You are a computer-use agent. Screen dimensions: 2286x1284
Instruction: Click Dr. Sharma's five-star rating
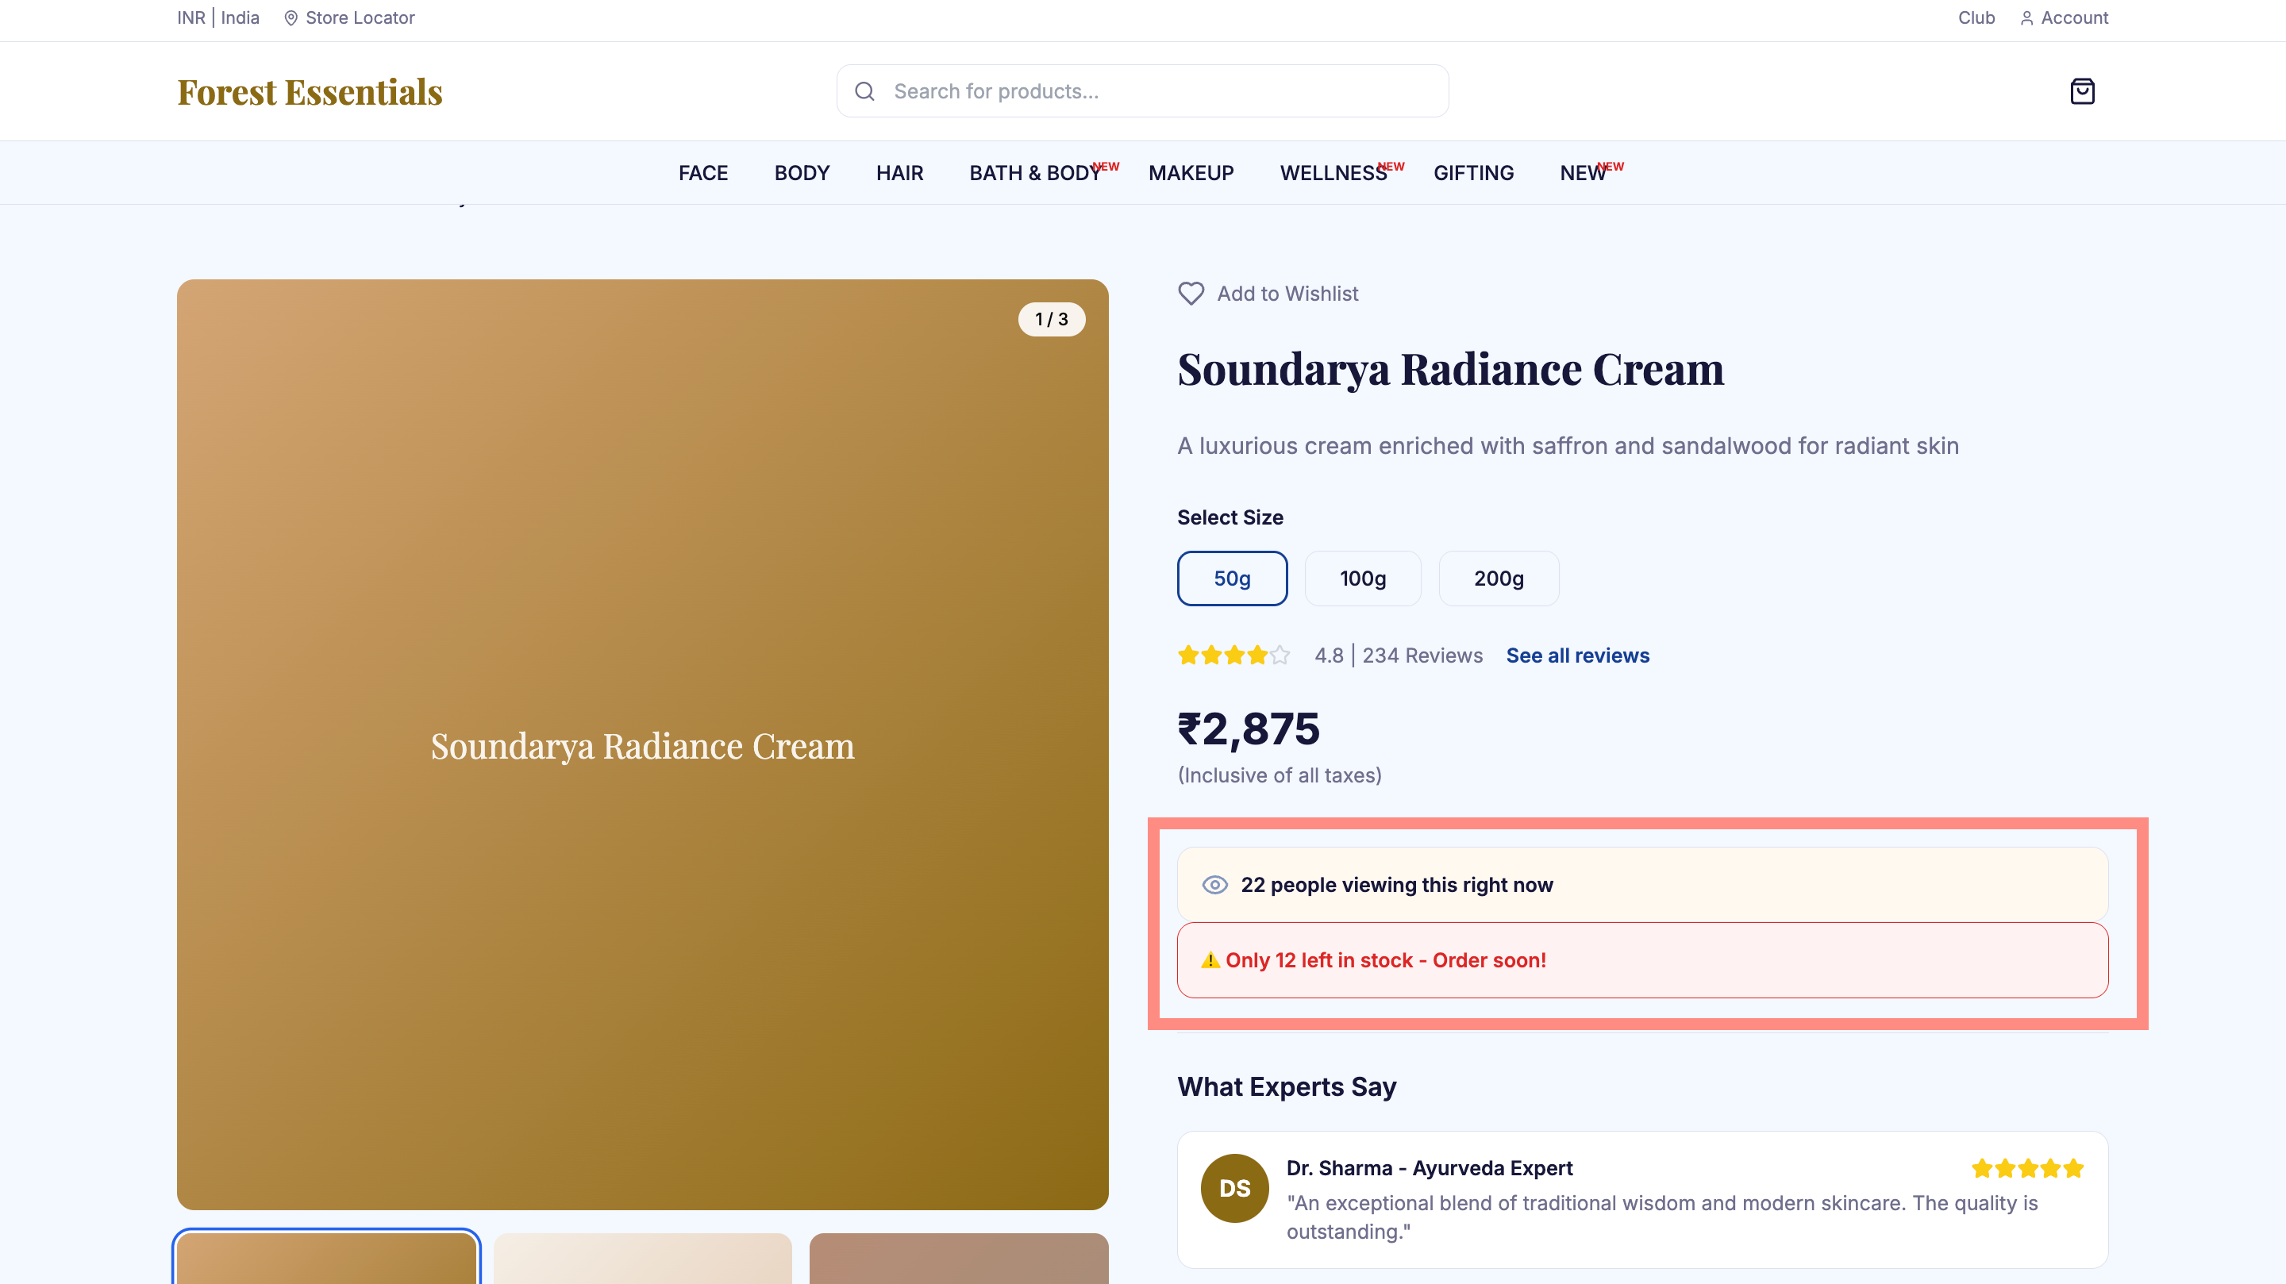[x=2028, y=1169]
